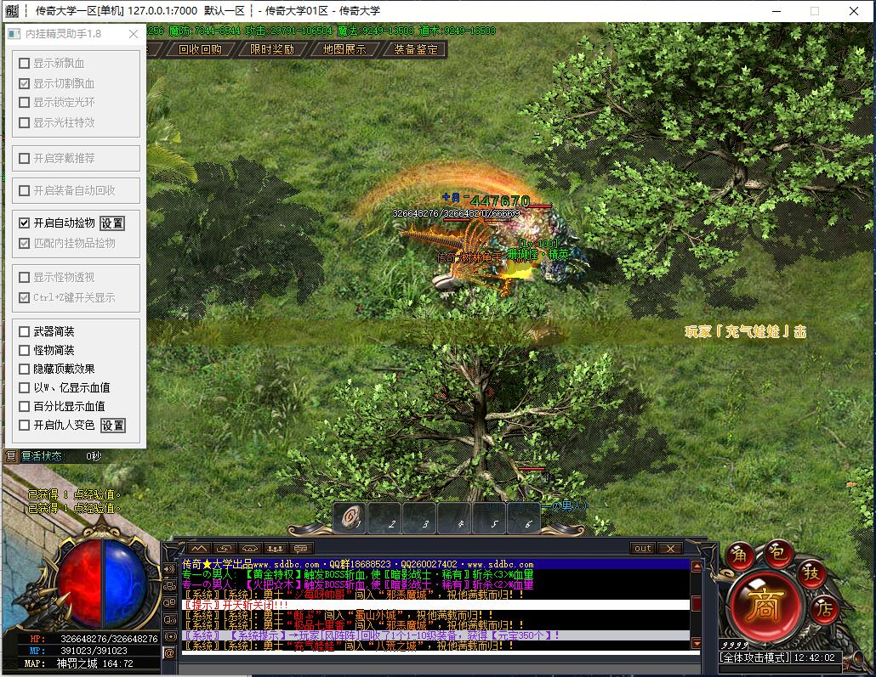Enable 开启仇人变色 checkbox
Viewport: 876px width, 677px height.
(x=24, y=425)
